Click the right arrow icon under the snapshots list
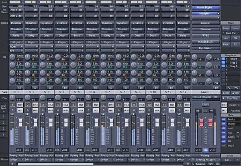 [236, 88]
